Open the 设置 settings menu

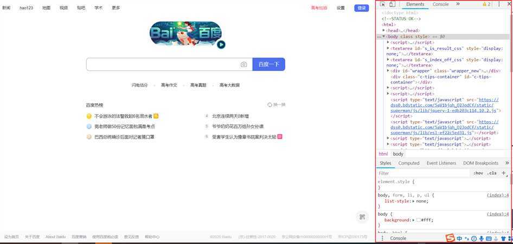pyautogui.click(x=341, y=8)
